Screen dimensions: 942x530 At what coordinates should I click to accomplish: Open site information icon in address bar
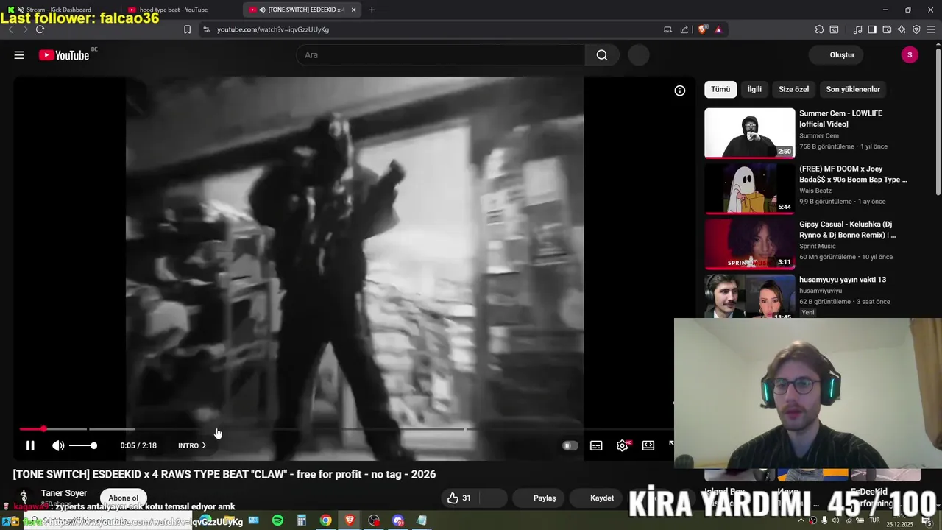tap(206, 29)
